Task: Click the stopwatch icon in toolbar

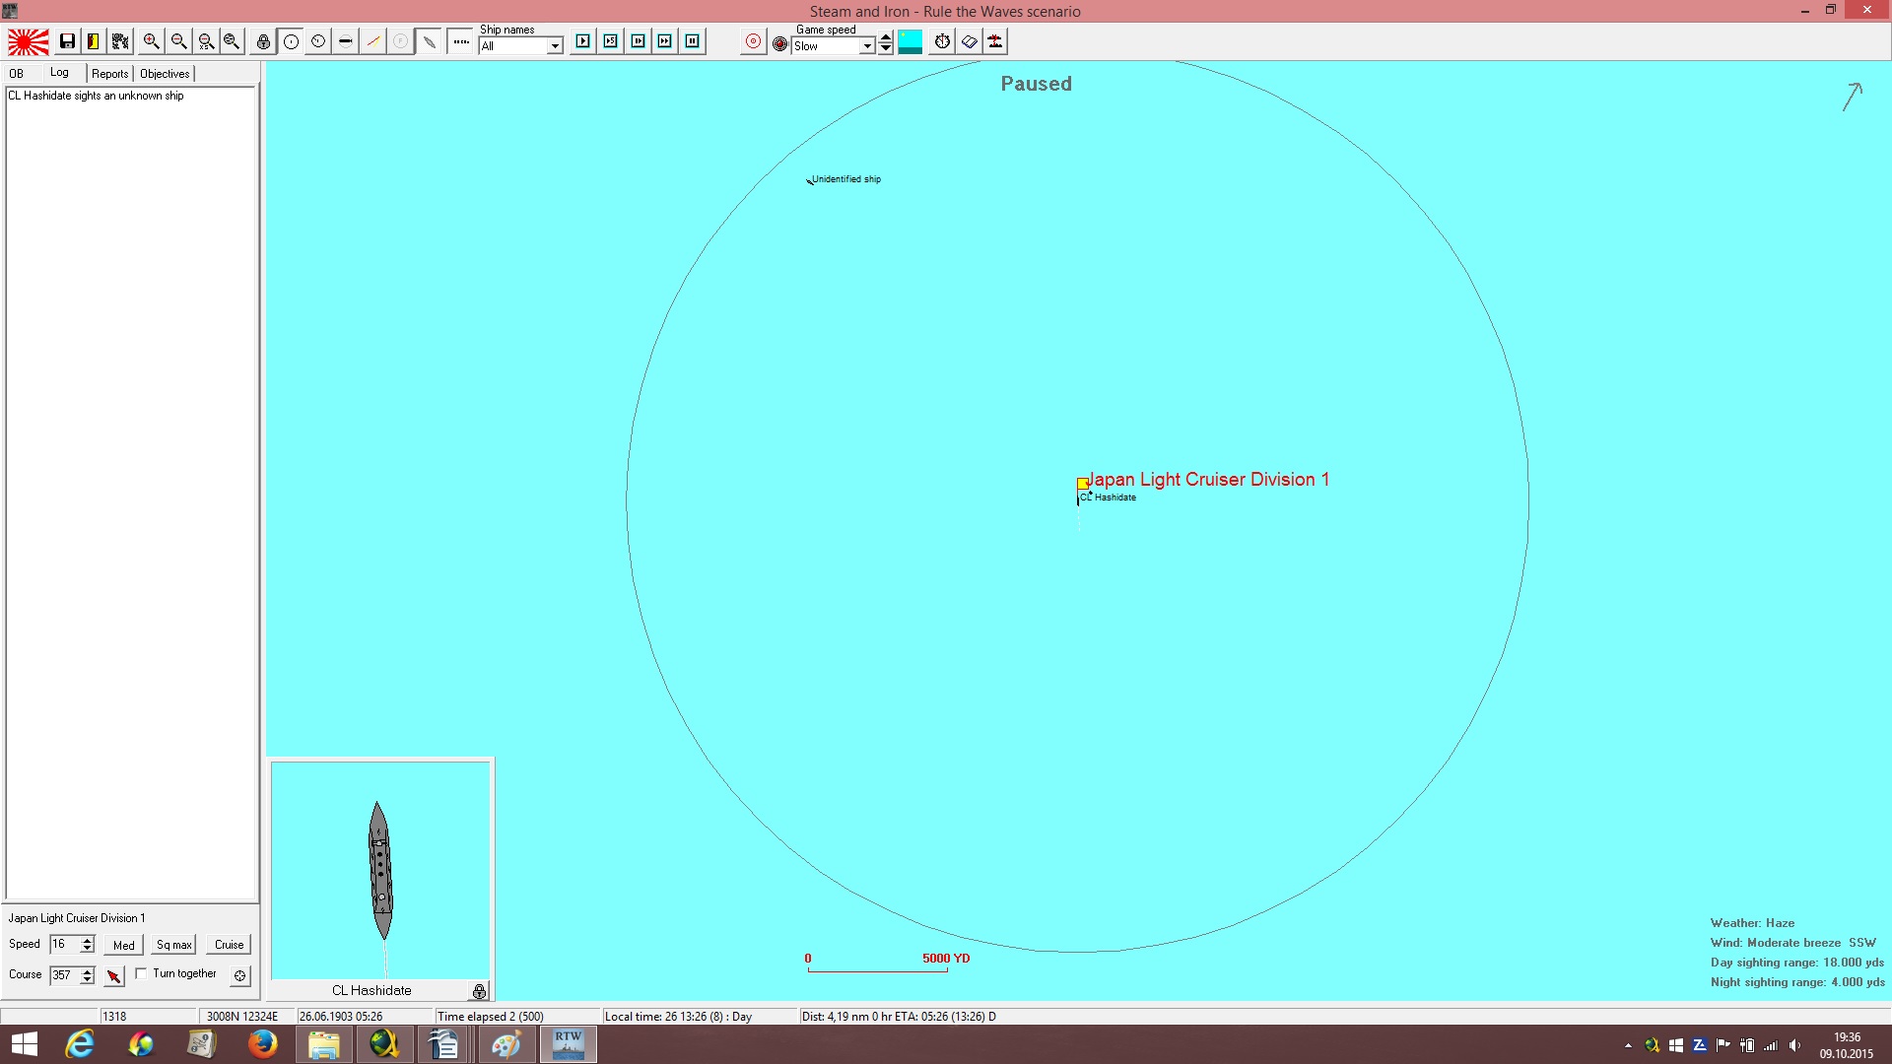Action: [942, 41]
